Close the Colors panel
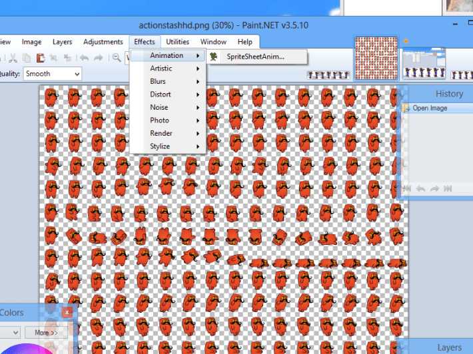 coord(67,313)
